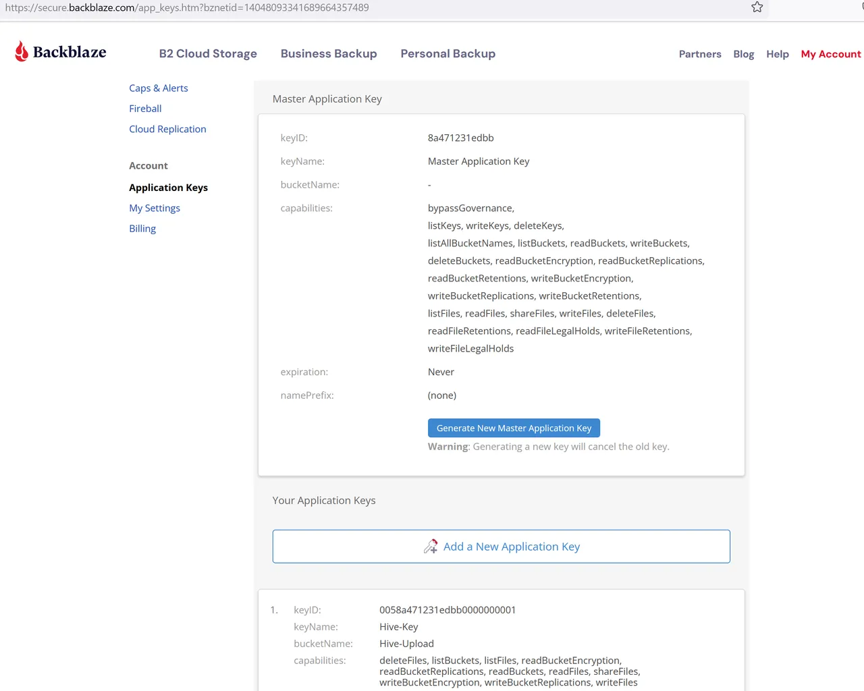
Task: Click the Hive-Key key name
Action: tap(399, 627)
